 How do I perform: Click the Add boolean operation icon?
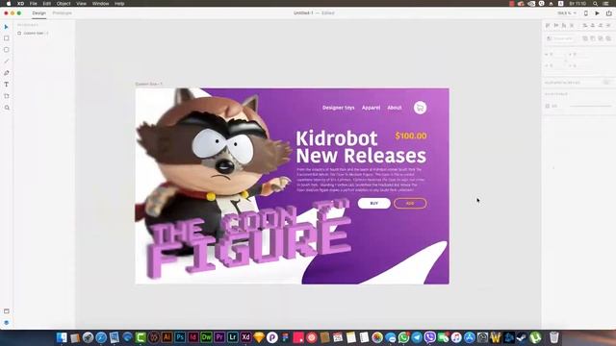tap(585, 38)
